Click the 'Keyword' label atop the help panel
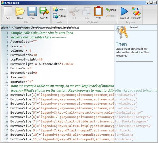The width and height of the screenshot is (158, 143). (x=134, y=27)
